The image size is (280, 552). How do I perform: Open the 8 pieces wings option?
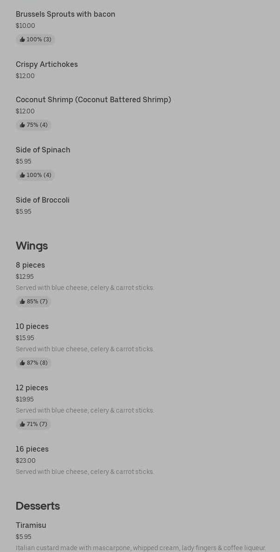click(30, 265)
